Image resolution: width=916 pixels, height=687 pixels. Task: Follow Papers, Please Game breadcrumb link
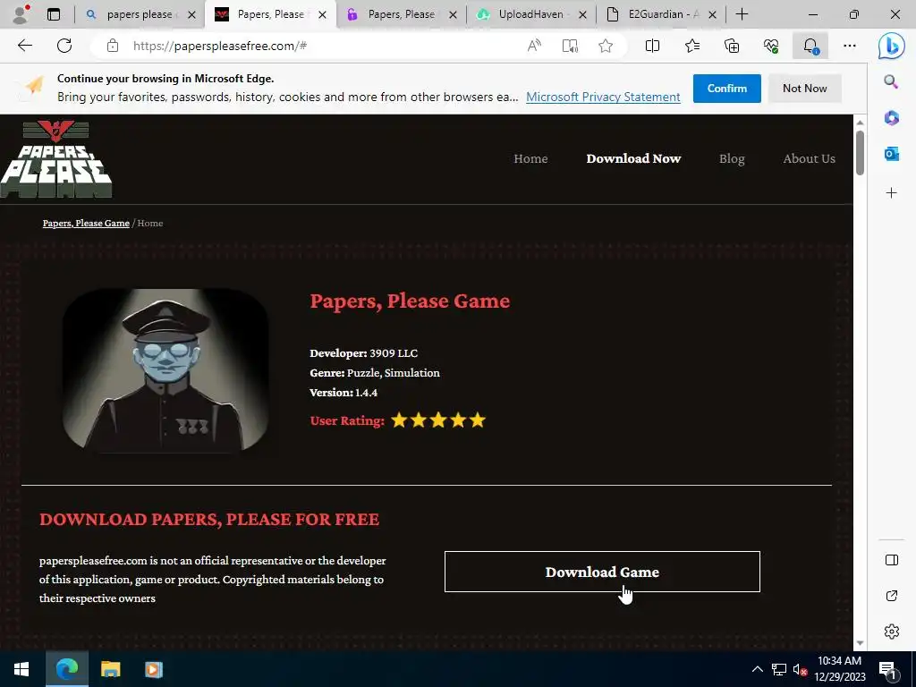click(86, 223)
